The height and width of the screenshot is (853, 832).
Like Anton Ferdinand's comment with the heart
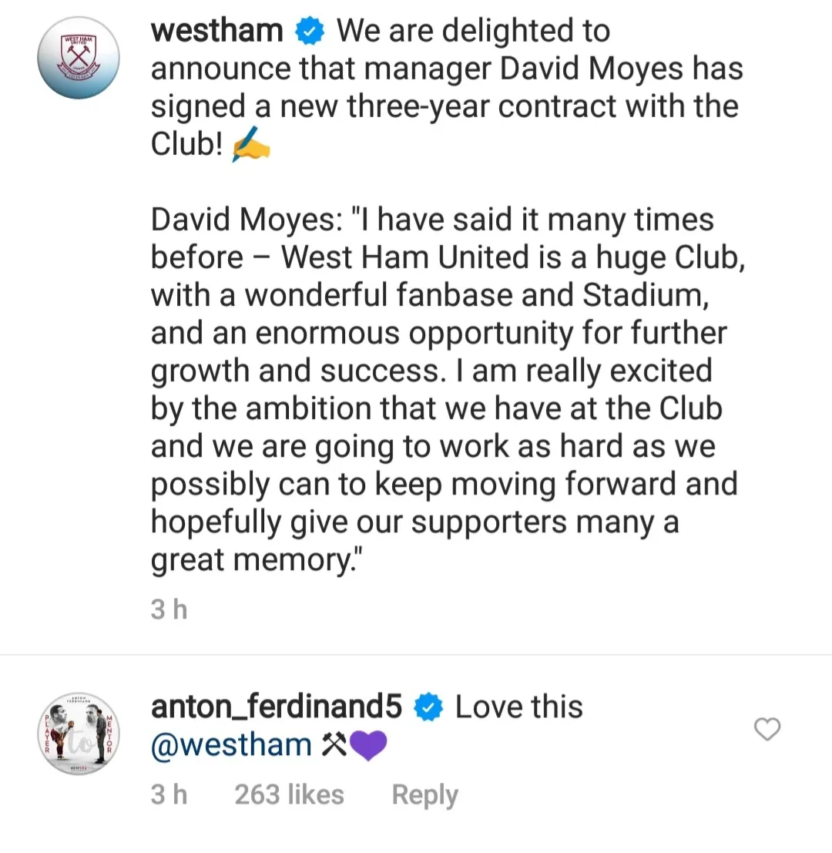[x=767, y=728]
